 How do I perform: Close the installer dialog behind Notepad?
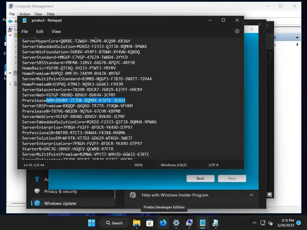[252, 29]
